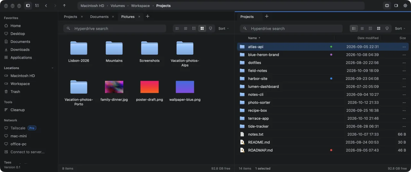Add a new tab in the left pane
411x172 pixels.
coord(148,16)
